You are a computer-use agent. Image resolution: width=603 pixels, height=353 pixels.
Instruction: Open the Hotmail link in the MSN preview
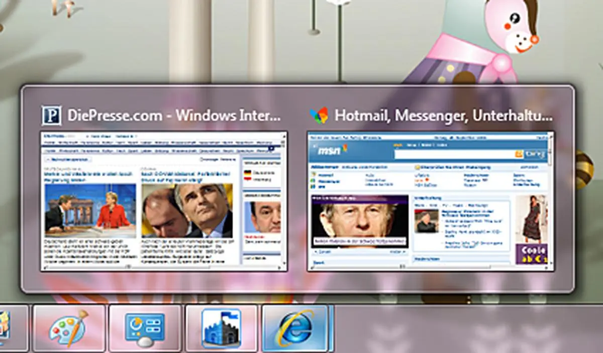(x=325, y=175)
